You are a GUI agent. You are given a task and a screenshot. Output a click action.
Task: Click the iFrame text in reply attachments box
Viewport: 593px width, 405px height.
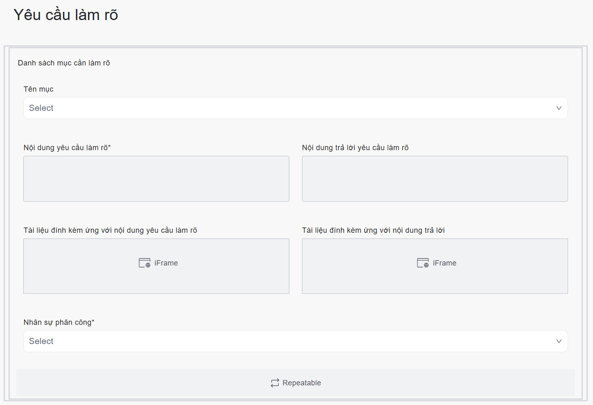pos(444,263)
